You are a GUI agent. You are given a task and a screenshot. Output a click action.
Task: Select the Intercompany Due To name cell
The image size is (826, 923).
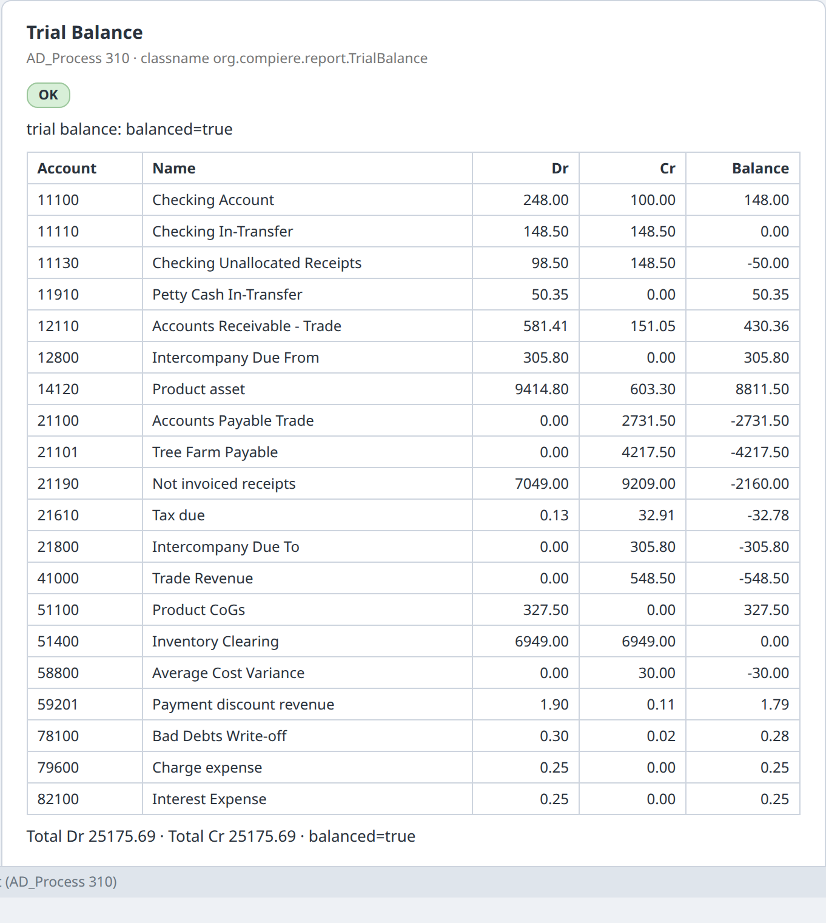[x=307, y=547]
